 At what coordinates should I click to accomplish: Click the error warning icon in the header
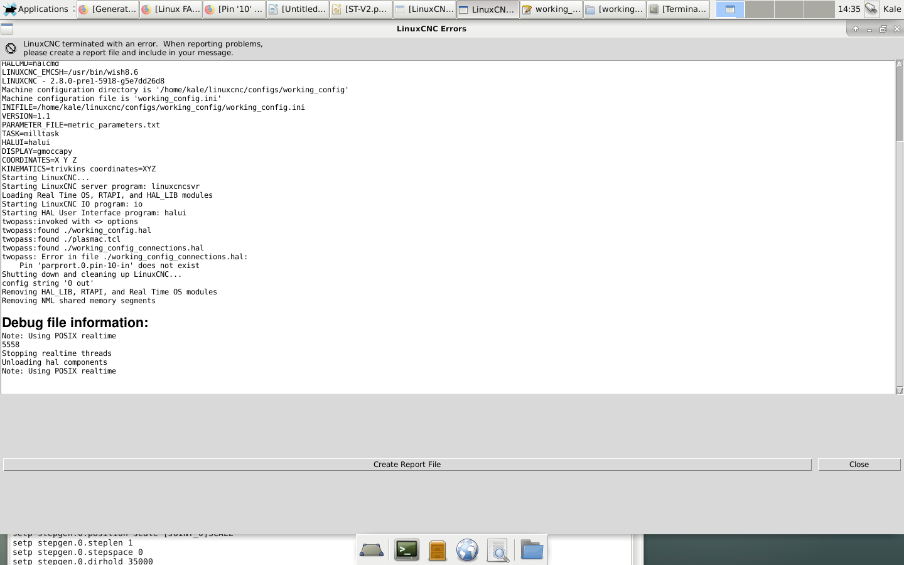pyautogui.click(x=11, y=48)
